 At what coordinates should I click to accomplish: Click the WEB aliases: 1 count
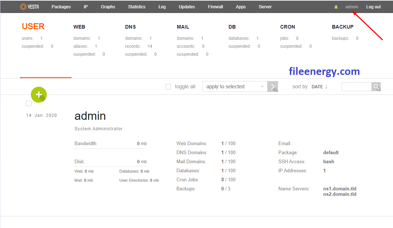pyautogui.click(x=85, y=46)
